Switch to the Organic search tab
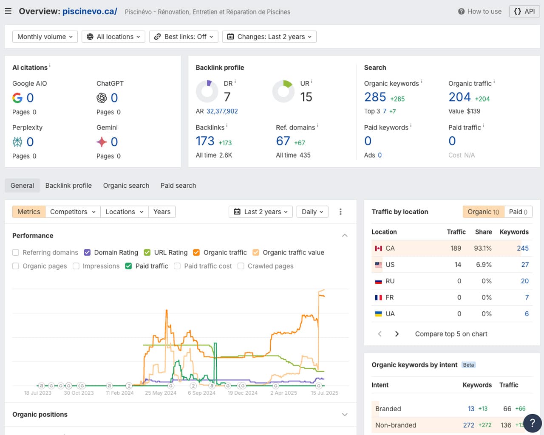 pyautogui.click(x=126, y=186)
